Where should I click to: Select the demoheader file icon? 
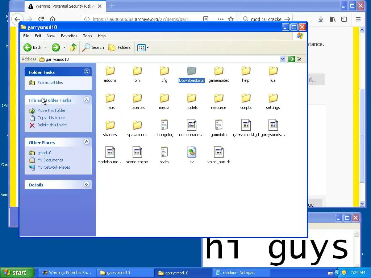point(191,125)
